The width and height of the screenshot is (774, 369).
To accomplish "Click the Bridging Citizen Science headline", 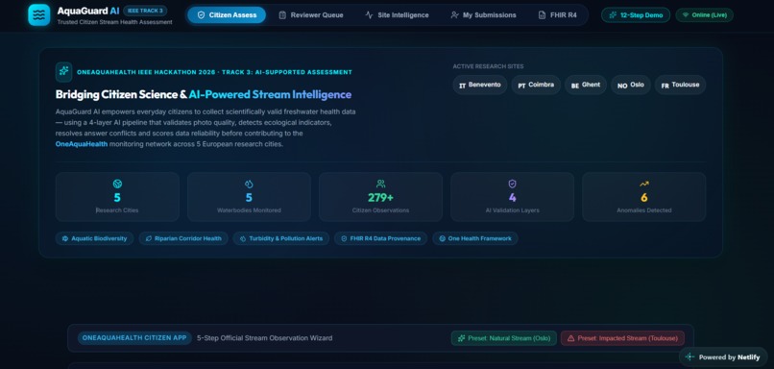I will [204, 94].
